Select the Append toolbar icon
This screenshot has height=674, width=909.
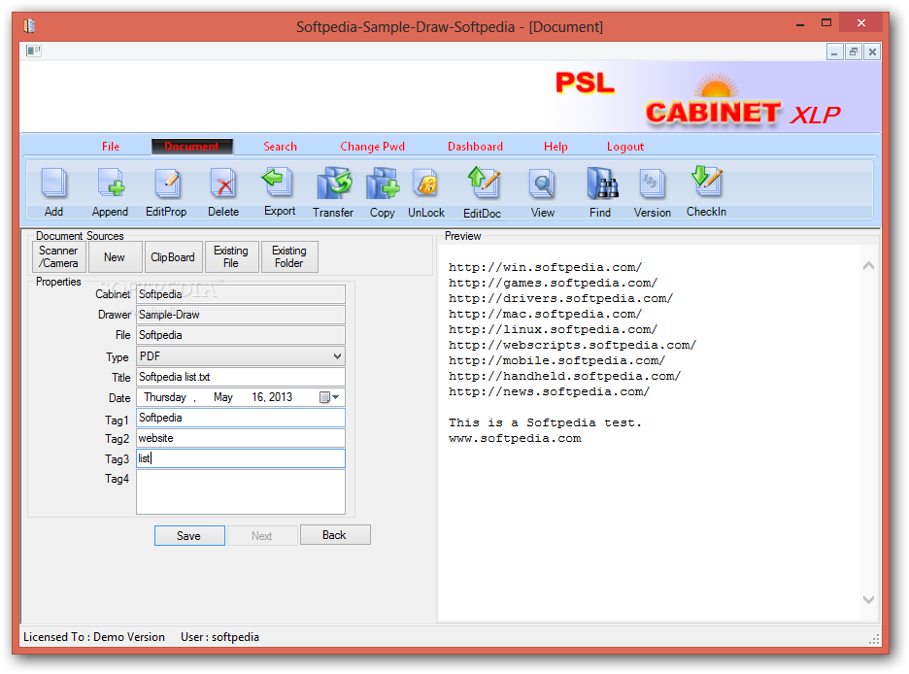coord(110,184)
